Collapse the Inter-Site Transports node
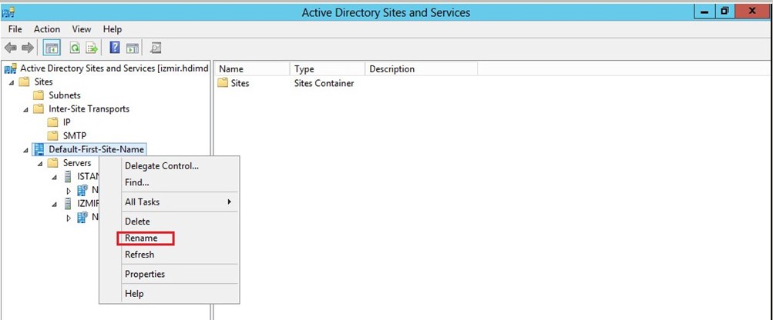 pos(25,109)
